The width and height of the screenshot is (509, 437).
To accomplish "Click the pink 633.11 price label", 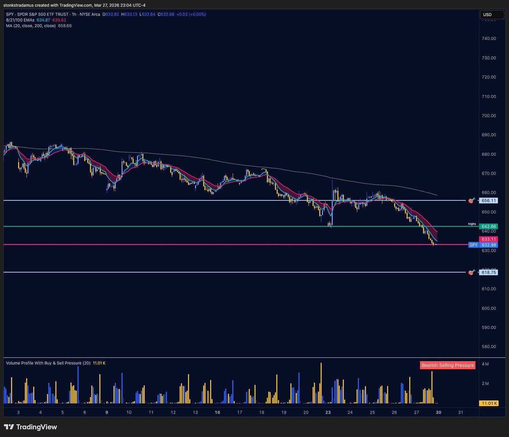I will tap(489, 239).
